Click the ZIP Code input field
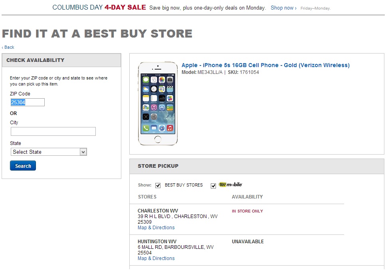This screenshot has width=386, height=270. coord(28,102)
